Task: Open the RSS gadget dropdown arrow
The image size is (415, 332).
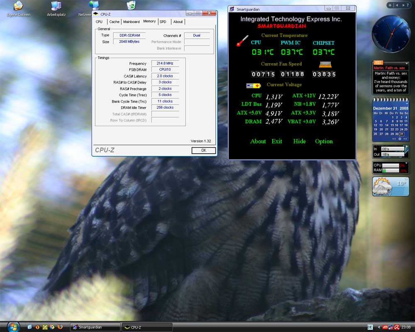Action: click(x=407, y=63)
